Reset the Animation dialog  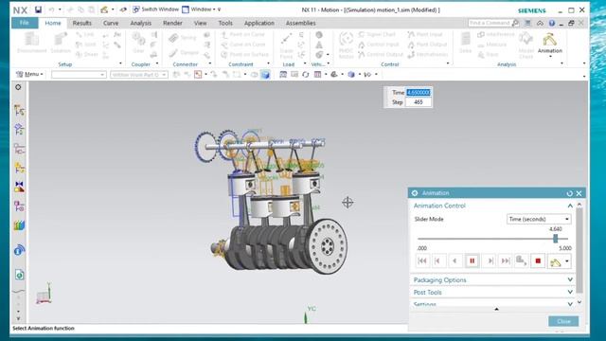pyautogui.click(x=569, y=193)
